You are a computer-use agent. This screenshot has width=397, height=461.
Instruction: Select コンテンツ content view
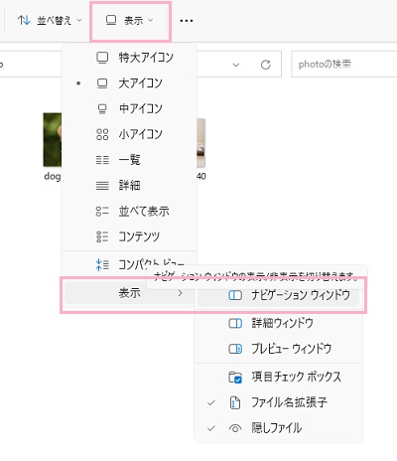129,236
